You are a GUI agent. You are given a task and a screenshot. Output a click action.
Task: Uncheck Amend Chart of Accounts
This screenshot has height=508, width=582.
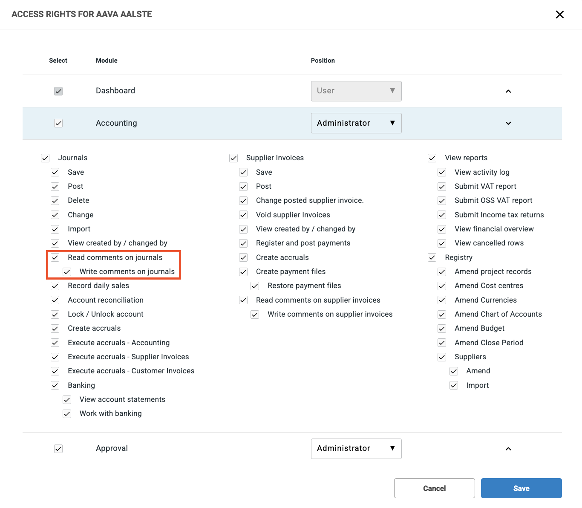442,315
